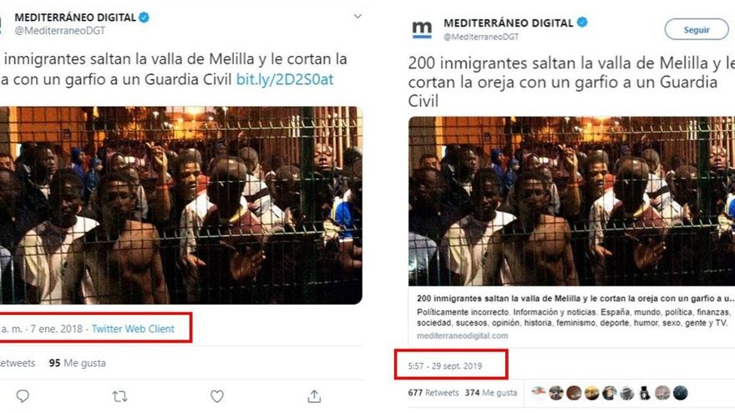Click right tweet verified badge
The image size is (735, 413).
(x=582, y=22)
